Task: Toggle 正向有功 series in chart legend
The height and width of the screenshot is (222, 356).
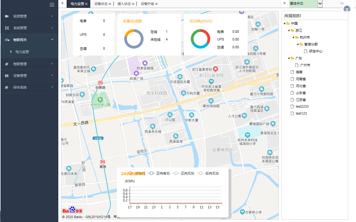Action: pos(159,173)
